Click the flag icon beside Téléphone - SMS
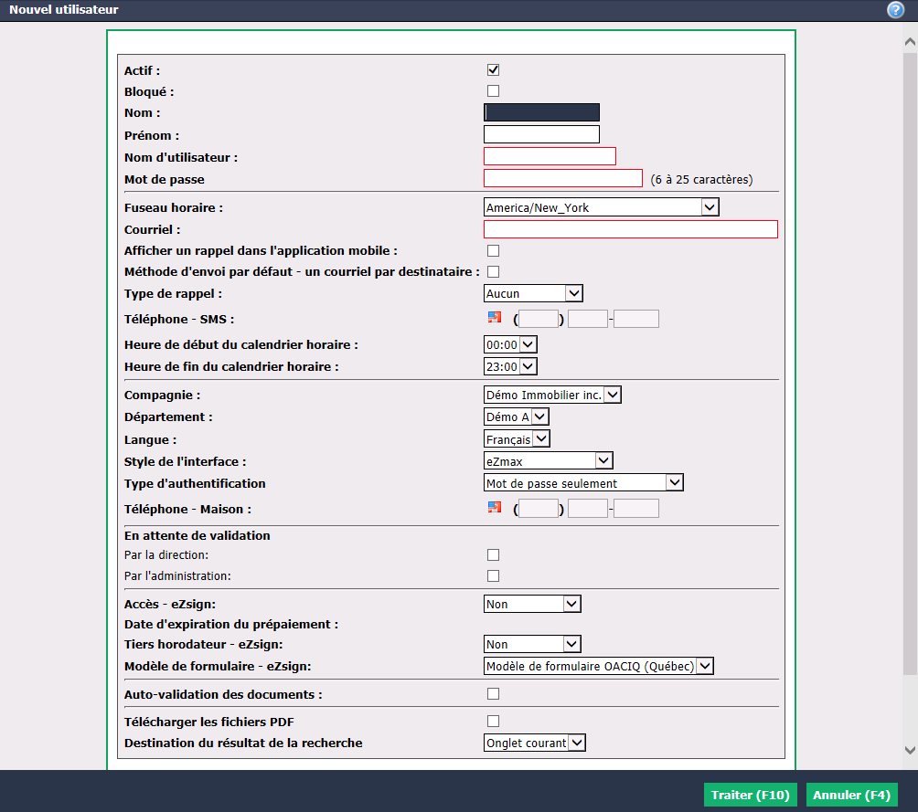This screenshot has height=812, width=918. coord(495,317)
